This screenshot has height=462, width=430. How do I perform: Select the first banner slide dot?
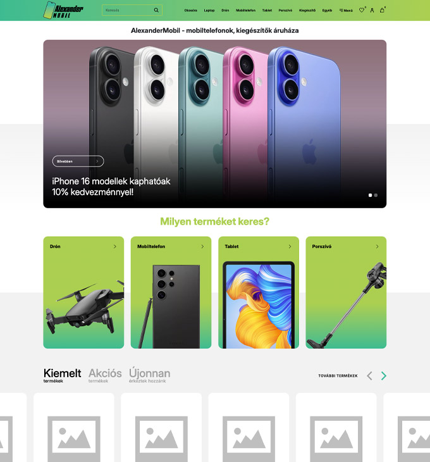coord(371,195)
